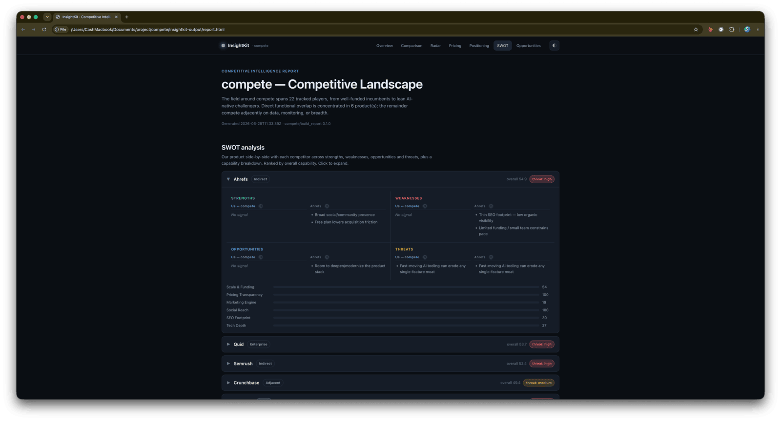781x421 pixels.
Task: Click the 'STRENGTHS' quadrant label
Action: click(243, 198)
